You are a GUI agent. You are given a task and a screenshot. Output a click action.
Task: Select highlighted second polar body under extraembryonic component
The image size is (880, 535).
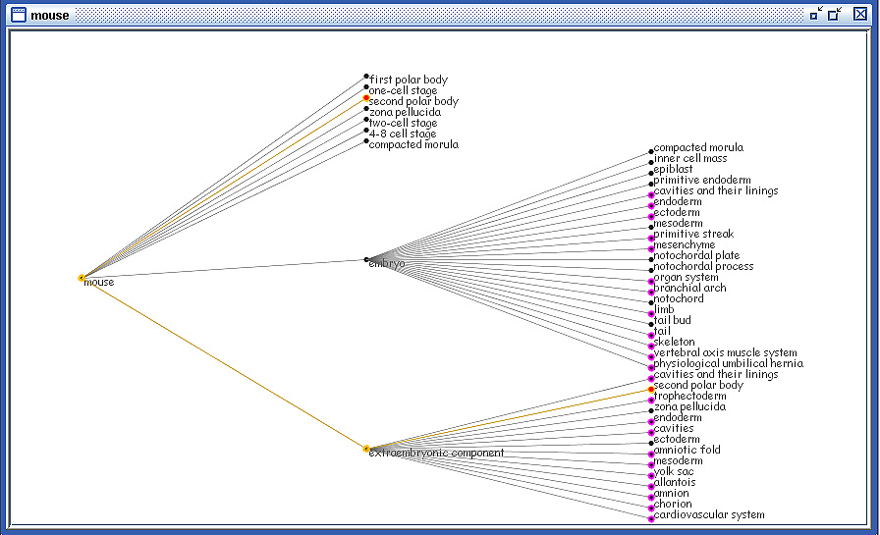651,389
